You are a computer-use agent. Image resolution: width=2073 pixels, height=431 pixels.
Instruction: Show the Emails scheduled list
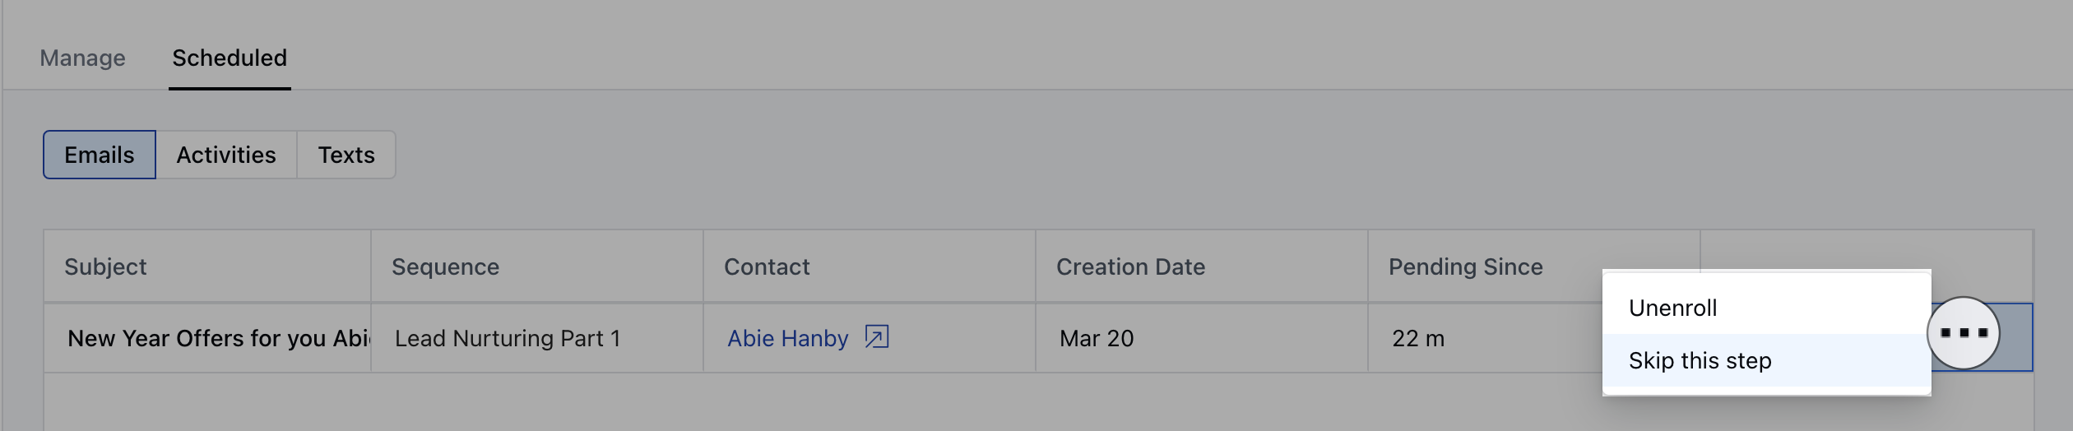point(100,155)
